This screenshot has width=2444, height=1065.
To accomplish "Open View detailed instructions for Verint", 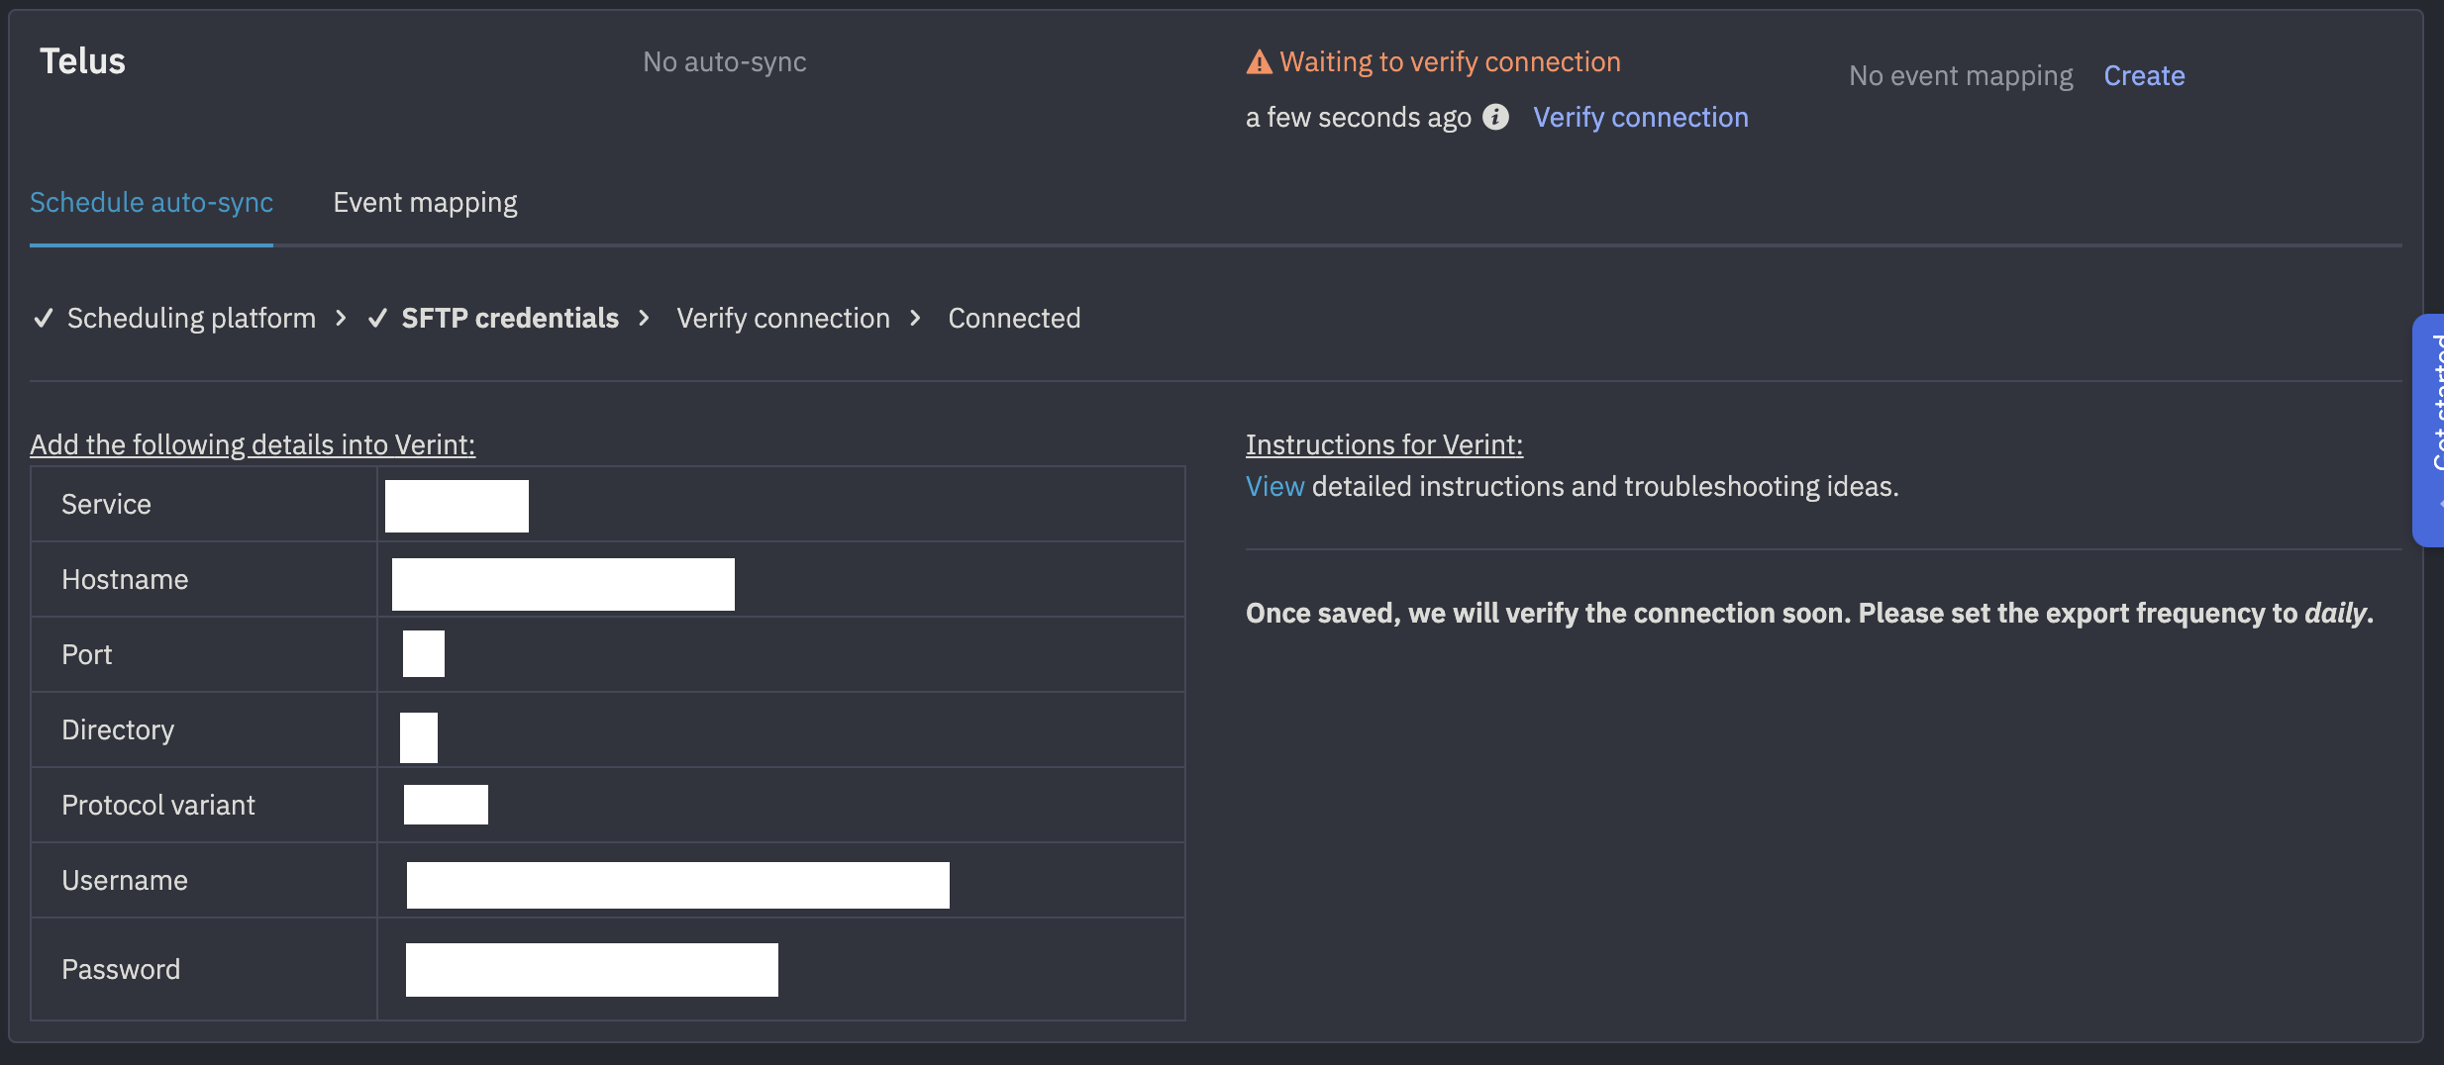I will click(1275, 486).
